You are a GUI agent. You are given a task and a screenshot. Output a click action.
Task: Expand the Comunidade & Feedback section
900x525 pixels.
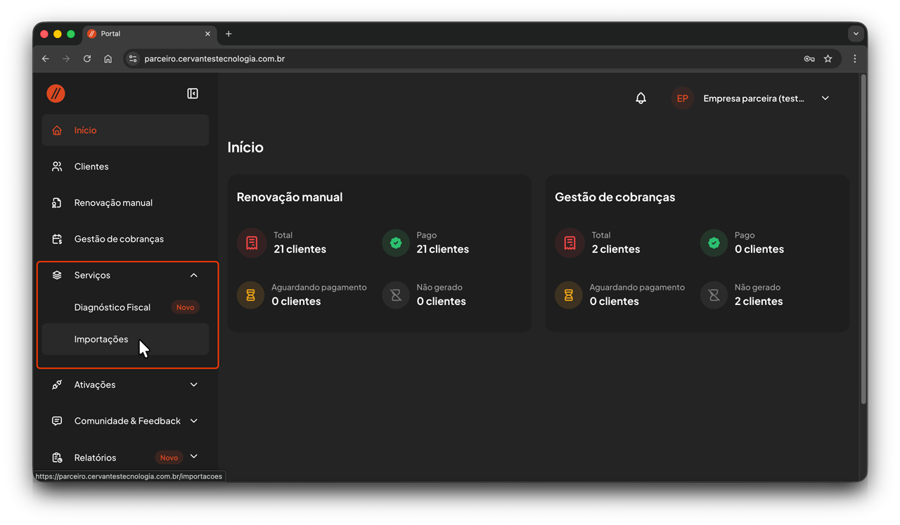coord(193,421)
